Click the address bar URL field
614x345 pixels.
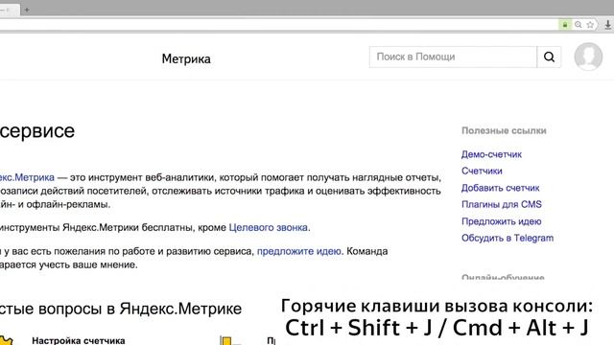point(278,25)
